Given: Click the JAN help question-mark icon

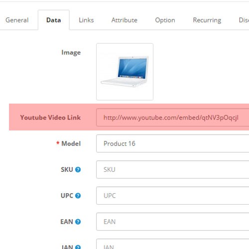Looking at the screenshot, I should coord(78,247).
